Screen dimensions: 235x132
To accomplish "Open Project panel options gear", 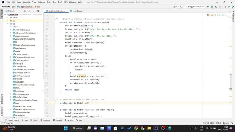I will pyautogui.click(x=38, y=11).
